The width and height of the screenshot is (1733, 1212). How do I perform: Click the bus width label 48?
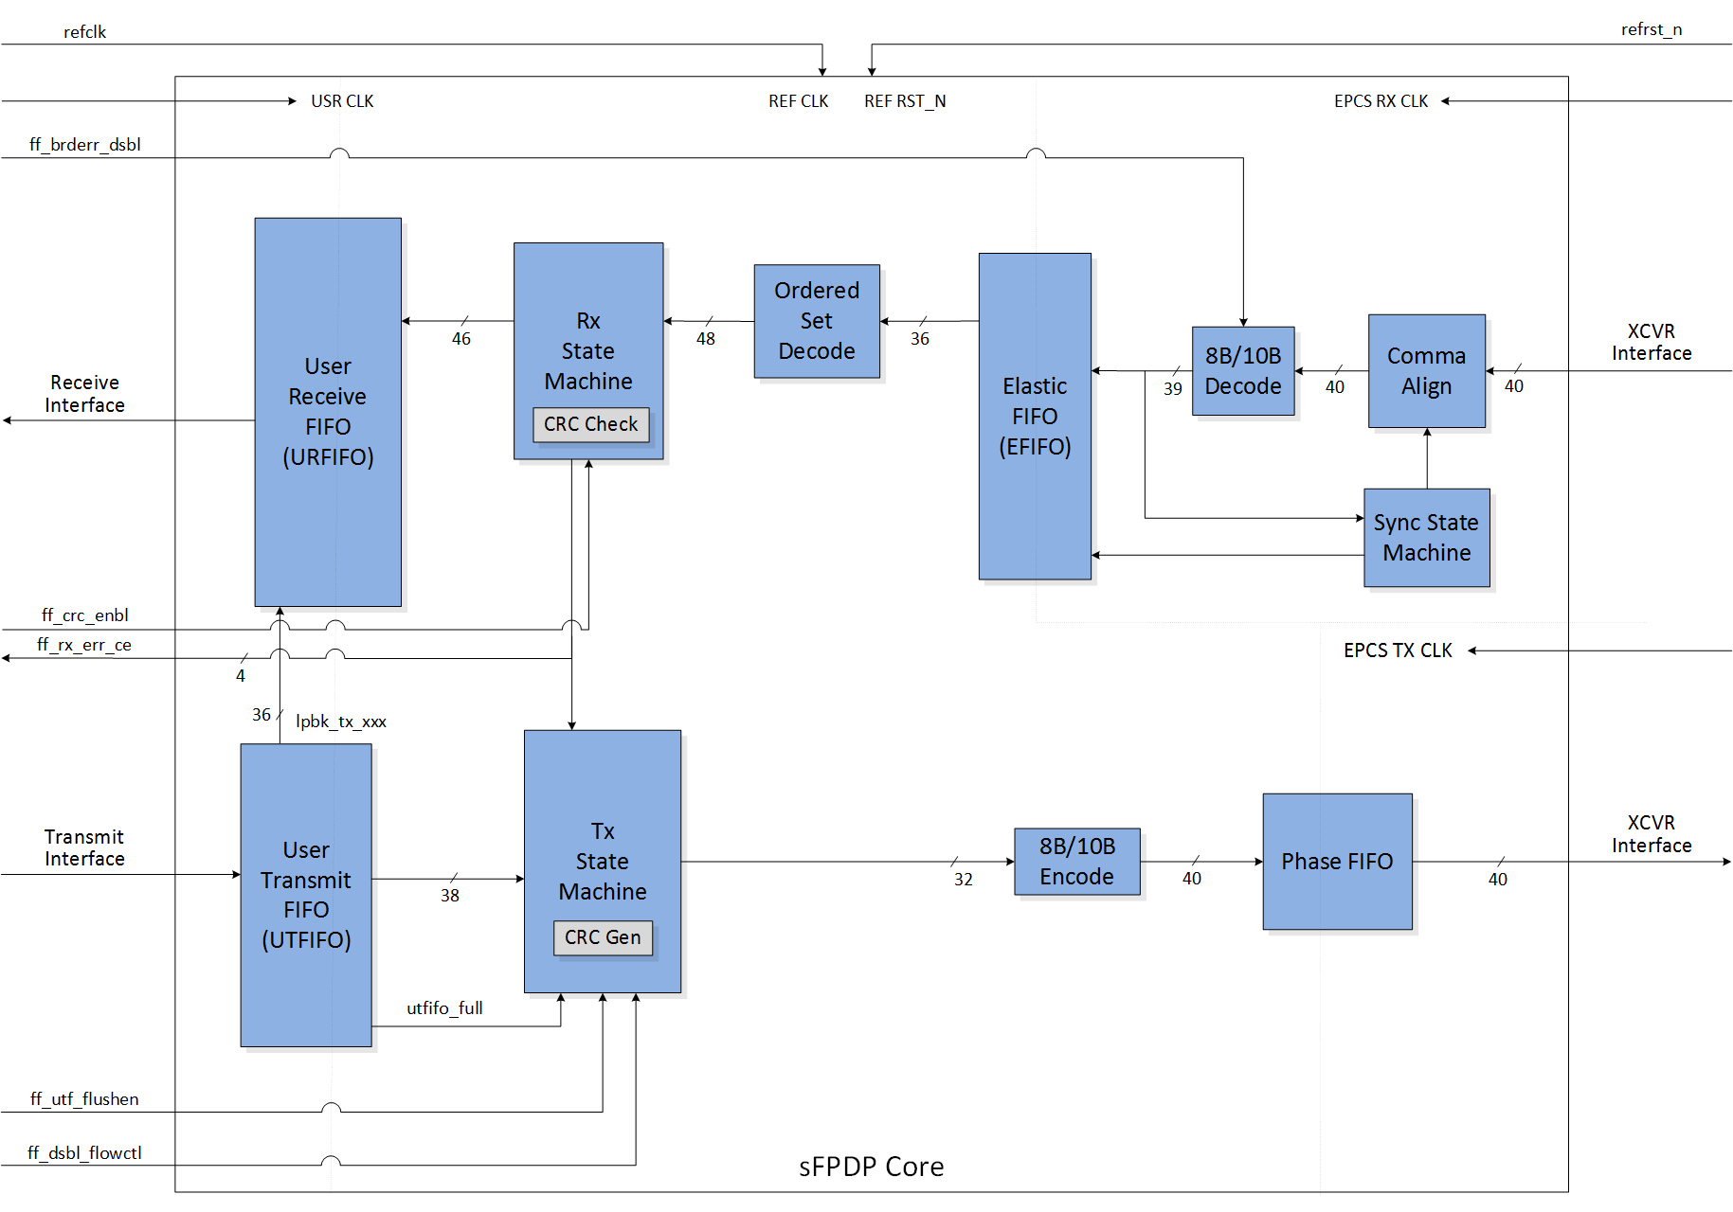pos(705,338)
